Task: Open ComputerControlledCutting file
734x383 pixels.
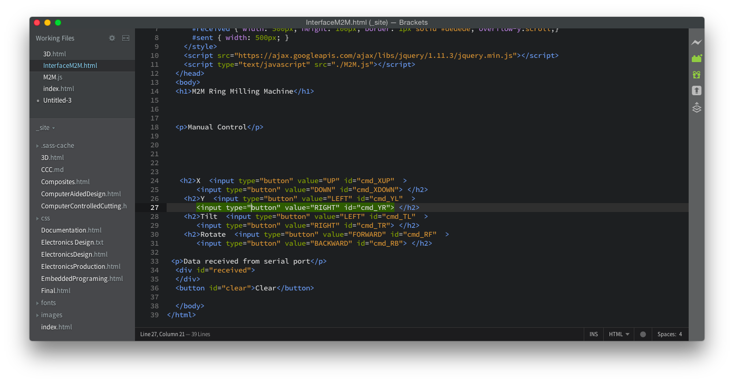Action: point(84,206)
